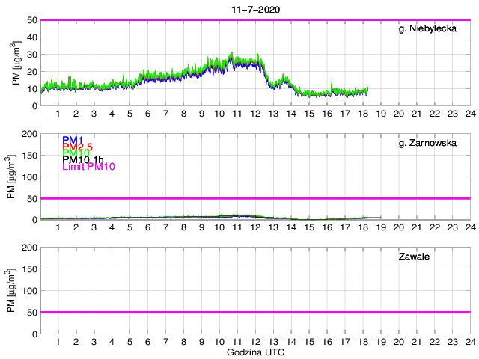This screenshot has height=359, width=479.
Task: Click the PM y-axis label of Niebylecka plot
Action: [16, 63]
